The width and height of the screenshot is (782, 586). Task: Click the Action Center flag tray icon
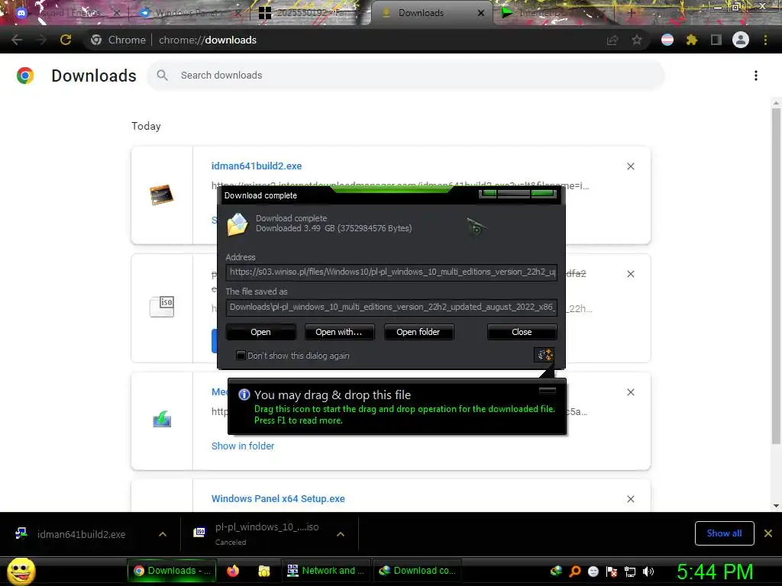pyautogui.click(x=612, y=571)
